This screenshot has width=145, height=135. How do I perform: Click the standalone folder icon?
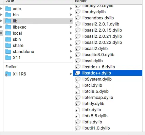pos(8,52)
